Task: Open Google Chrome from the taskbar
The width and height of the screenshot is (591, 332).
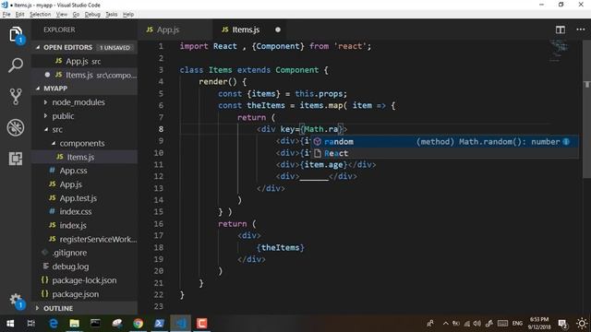Action: click(x=139, y=324)
